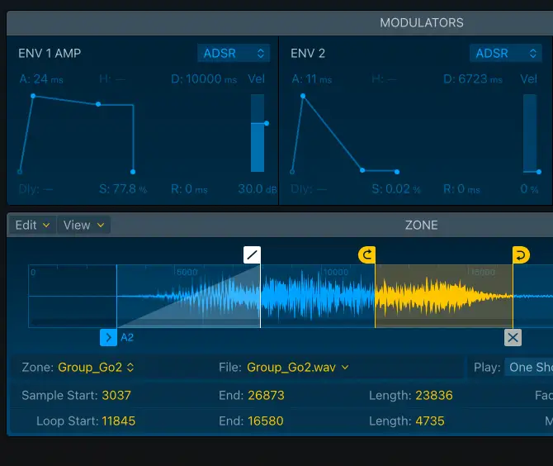Click the Loop Start value 11845
The image size is (553, 466).
(118, 421)
